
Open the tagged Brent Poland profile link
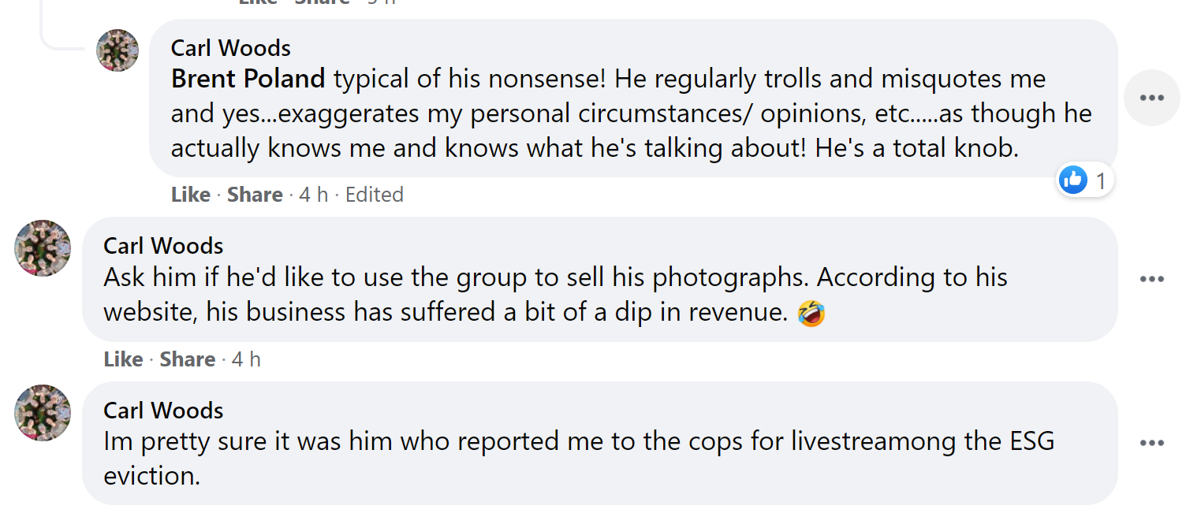pyautogui.click(x=248, y=79)
